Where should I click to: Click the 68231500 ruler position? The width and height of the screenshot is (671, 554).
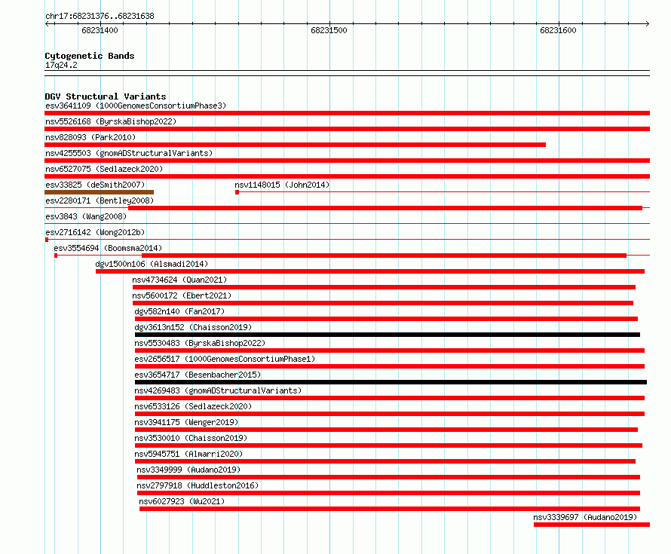pos(329,30)
